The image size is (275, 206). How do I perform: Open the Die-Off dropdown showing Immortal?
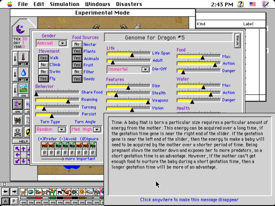click(x=128, y=70)
